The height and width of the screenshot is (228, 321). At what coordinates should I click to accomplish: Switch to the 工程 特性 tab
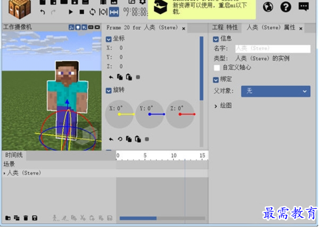tap(225, 27)
